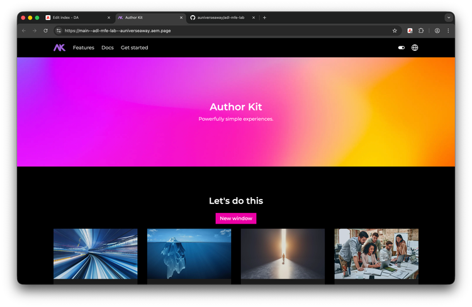Open the Extensions puzzle-piece icon
Screen dimensions: 472x307
(x=421, y=30)
